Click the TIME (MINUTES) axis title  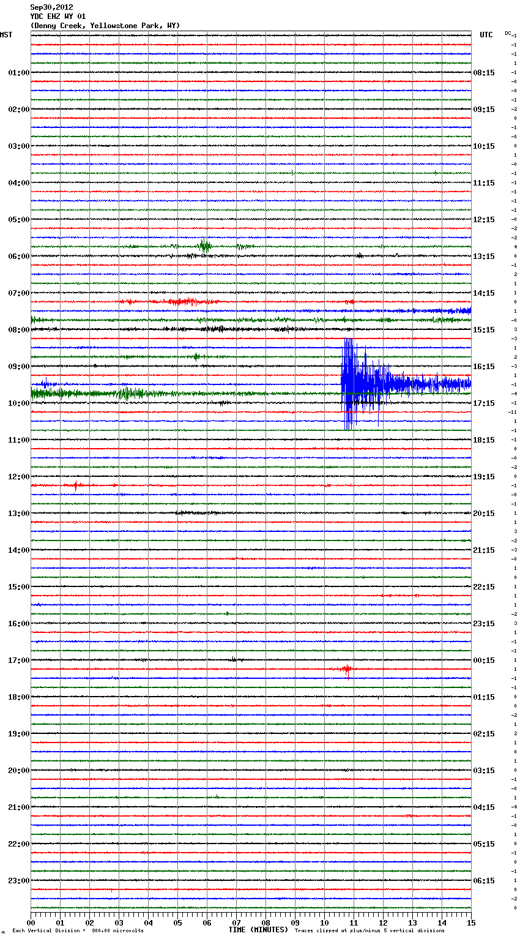click(x=258, y=930)
